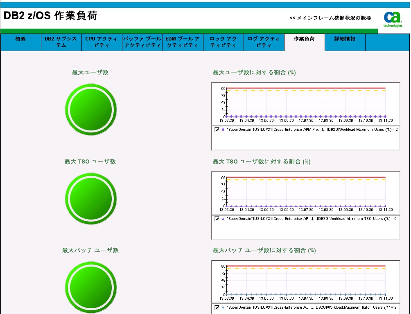The image size is (411, 314).
Task: Select the CPU アクティビティ tab
Action: tap(102, 42)
